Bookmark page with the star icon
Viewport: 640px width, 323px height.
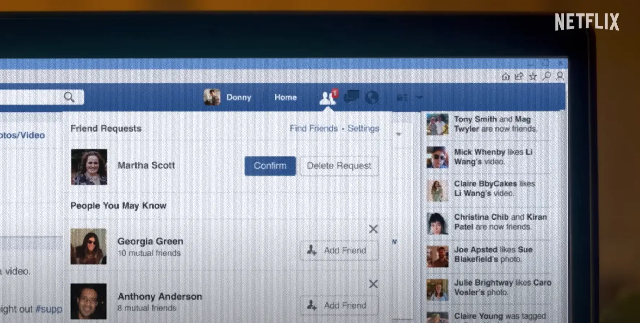point(533,76)
